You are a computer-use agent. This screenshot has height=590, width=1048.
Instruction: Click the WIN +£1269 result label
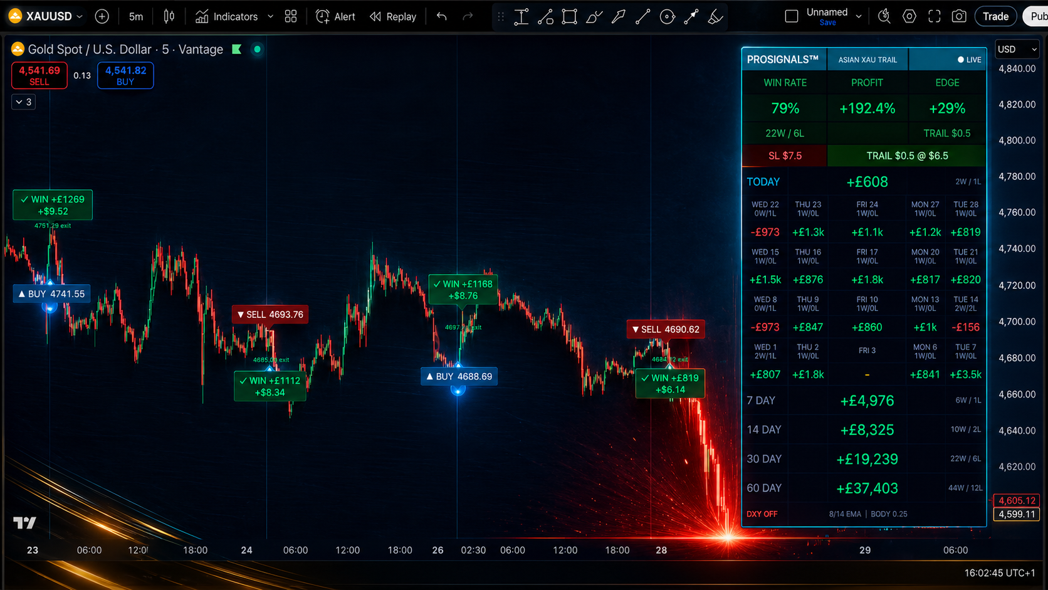pyautogui.click(x=53, y=205)
